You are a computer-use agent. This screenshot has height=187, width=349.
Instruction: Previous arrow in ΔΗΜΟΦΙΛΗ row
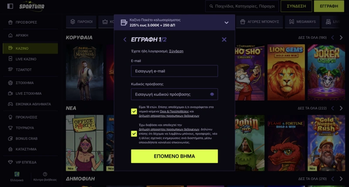point(333,179)
